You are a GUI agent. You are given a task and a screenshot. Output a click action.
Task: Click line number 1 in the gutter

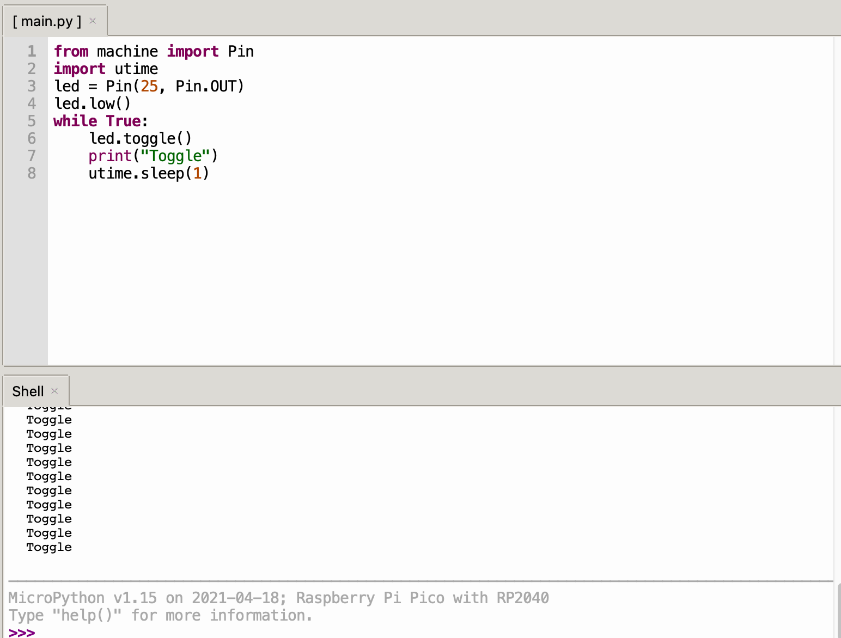click(32, 51)
